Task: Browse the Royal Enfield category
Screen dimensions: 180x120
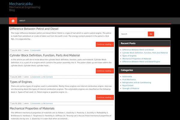Action: [x=128, y=85]
